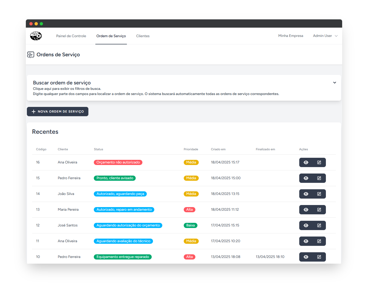368x283 pixels.
Task: Click the Criado em column header
Action: pos(218,149)
